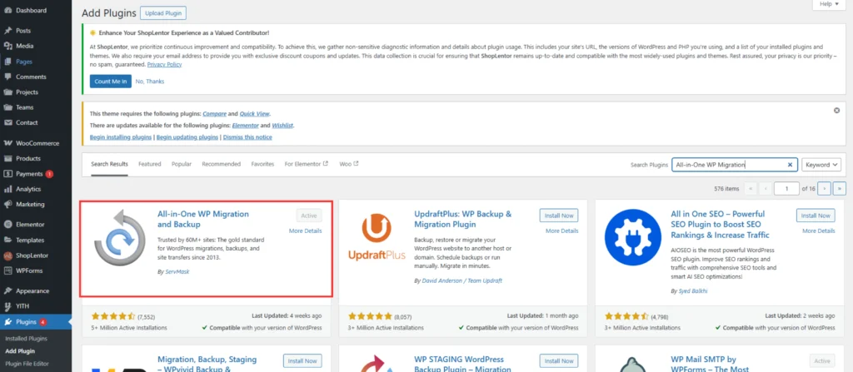Switch to the Recommended tab
The height and width of the screenshot is (372, 853).
tap(221, 164)
